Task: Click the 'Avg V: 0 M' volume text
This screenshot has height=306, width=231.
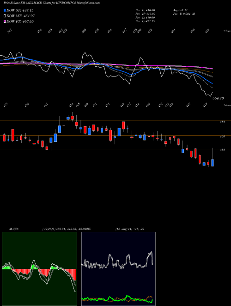Action: [x=180, y=10]
